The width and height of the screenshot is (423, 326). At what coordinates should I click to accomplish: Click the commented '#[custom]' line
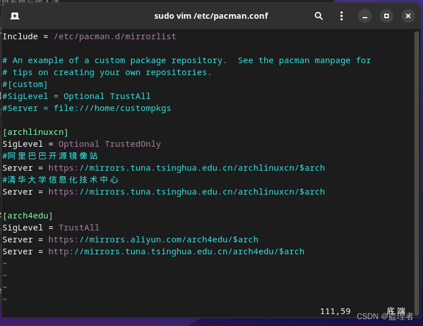(x=25, y=84)
